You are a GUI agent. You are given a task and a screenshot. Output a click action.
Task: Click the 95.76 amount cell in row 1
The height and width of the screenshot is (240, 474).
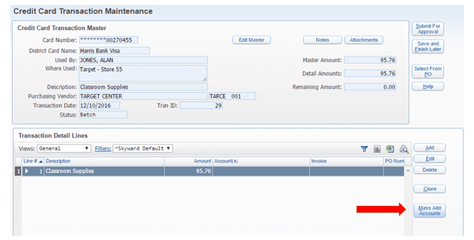coord(188,171)
